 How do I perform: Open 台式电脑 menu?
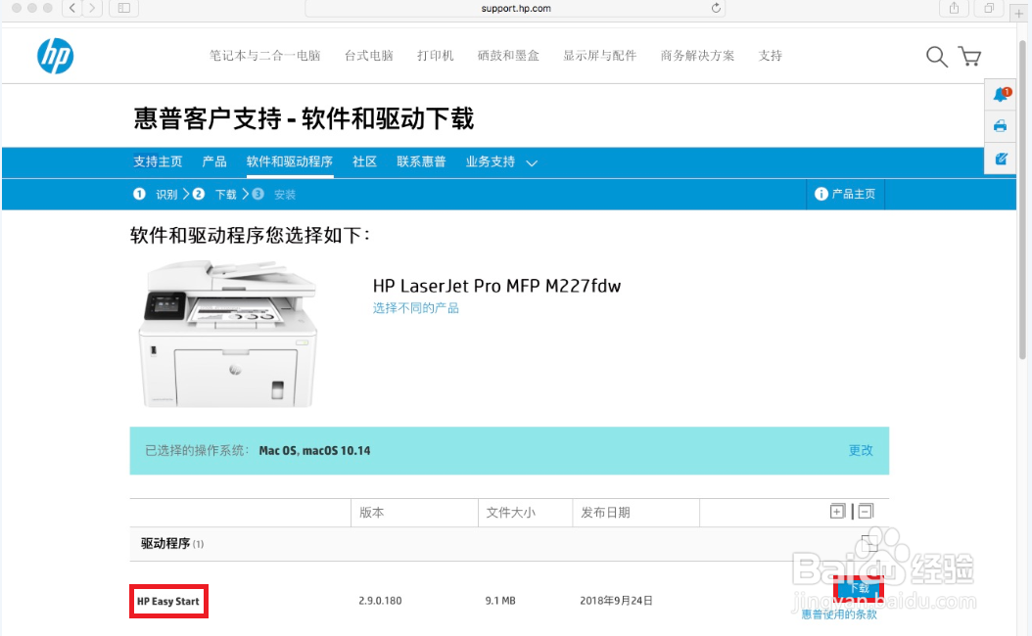368,56
